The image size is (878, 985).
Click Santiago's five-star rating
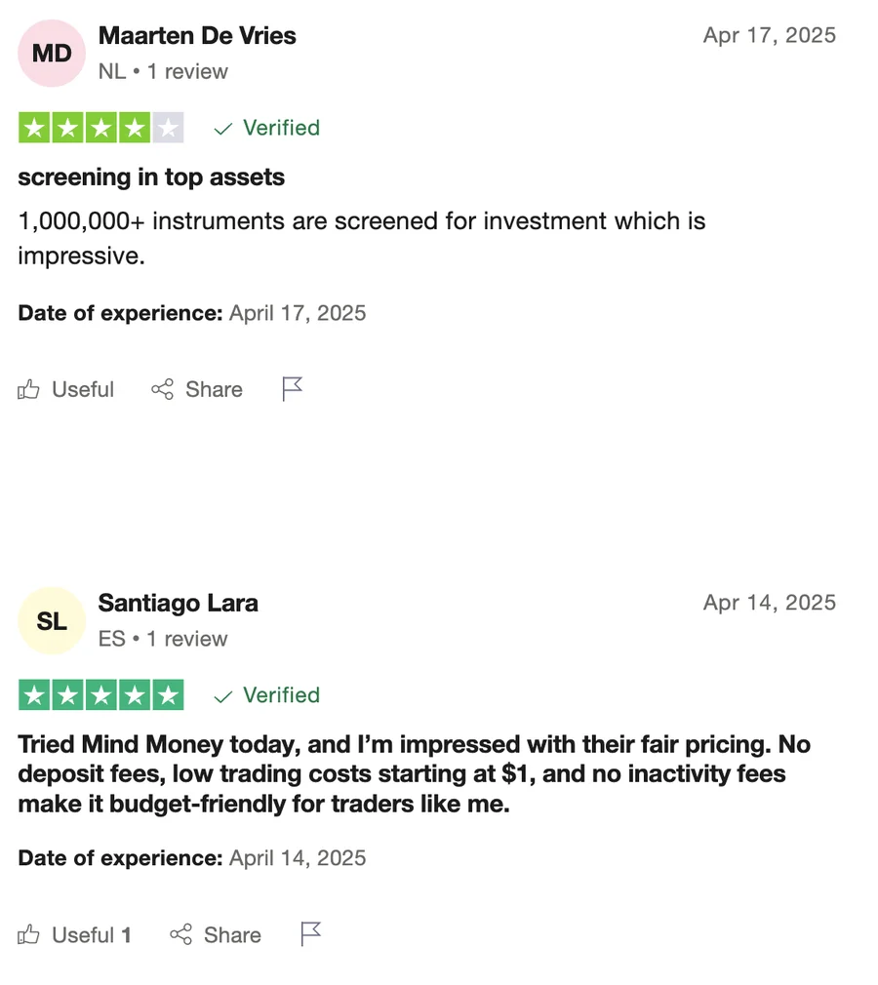pyautogui.click(x=100, y=695)
